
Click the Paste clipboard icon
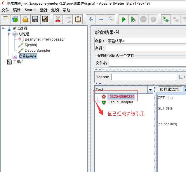78,19
